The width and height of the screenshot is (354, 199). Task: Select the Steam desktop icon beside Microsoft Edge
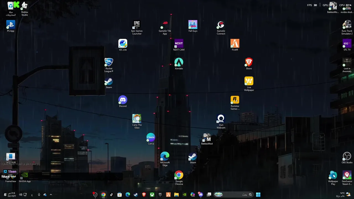193,158
